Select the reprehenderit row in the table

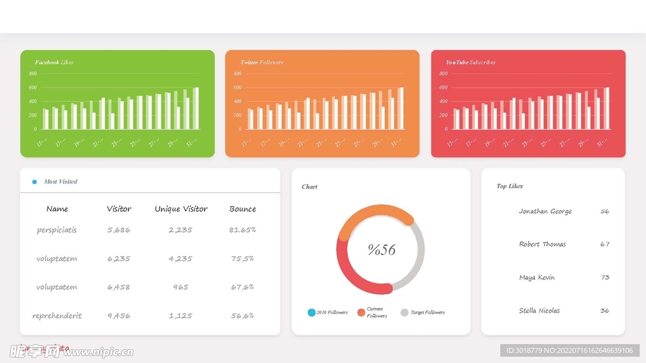[x=57, y=316]
